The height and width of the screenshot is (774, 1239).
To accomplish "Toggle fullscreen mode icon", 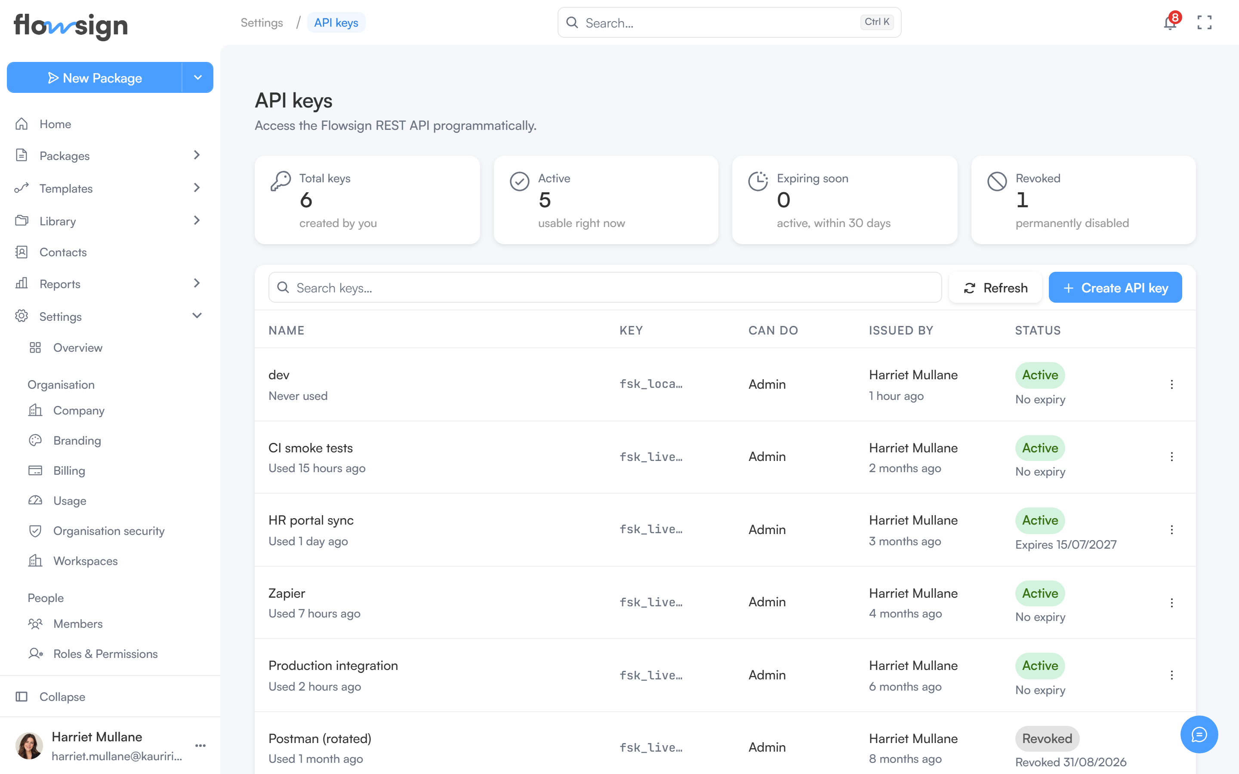I will pyautogui.click(x=1204, y=22).
